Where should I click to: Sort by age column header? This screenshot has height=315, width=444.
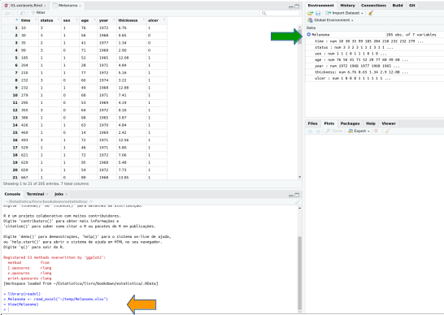pyautogui.click(x=89, y=20)
